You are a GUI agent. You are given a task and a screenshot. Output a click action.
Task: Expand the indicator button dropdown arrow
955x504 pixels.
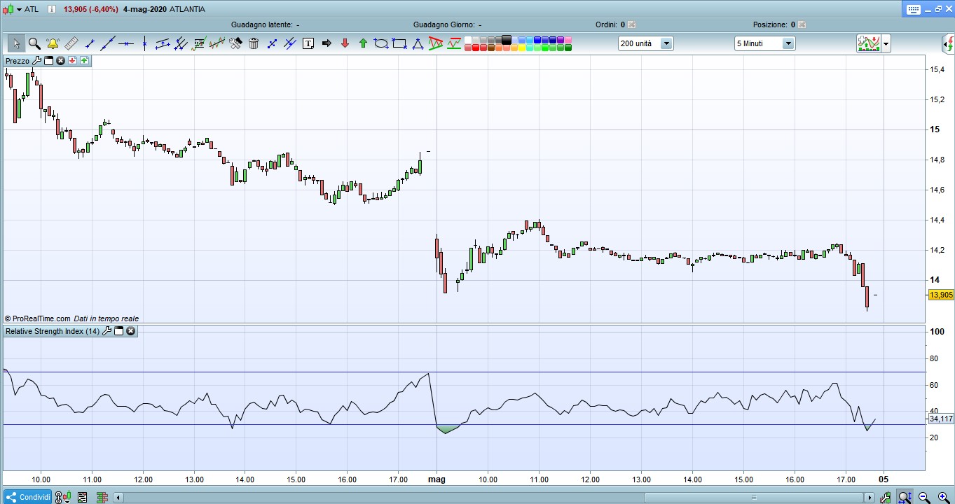(x=886, y=43)
